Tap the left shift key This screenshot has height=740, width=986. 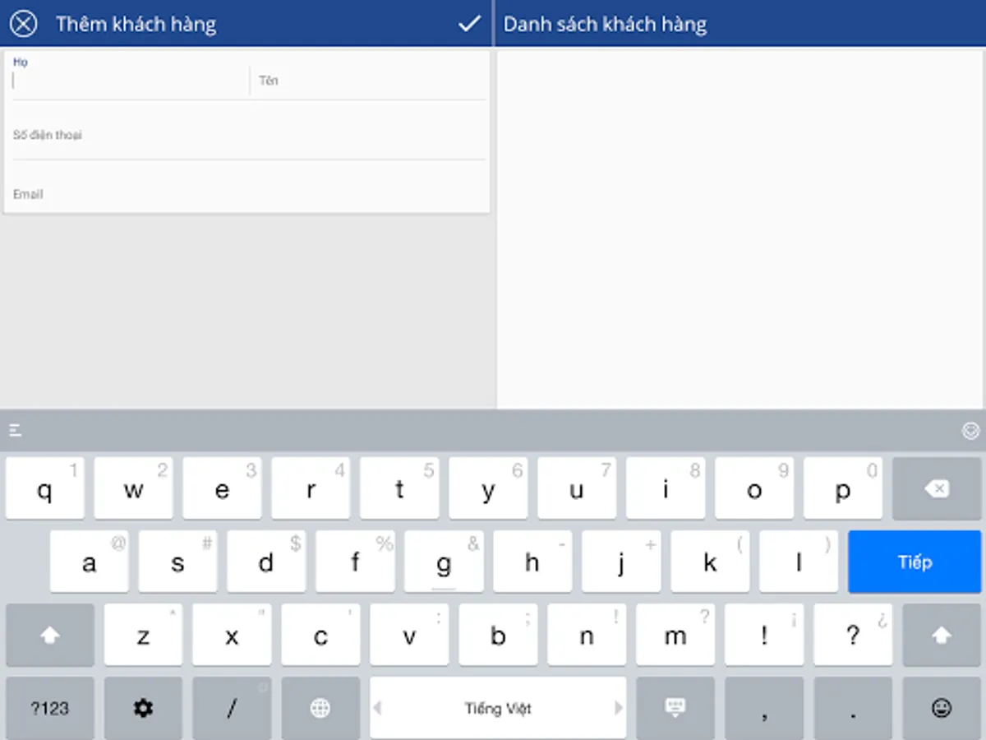[50, 635]
